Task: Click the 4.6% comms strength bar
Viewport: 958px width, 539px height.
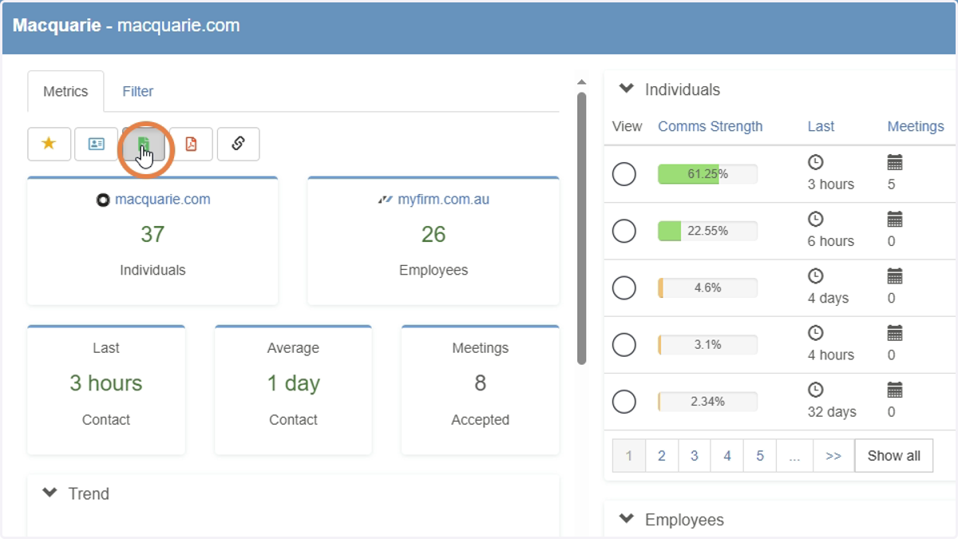Action: click(x=708, y=287)
